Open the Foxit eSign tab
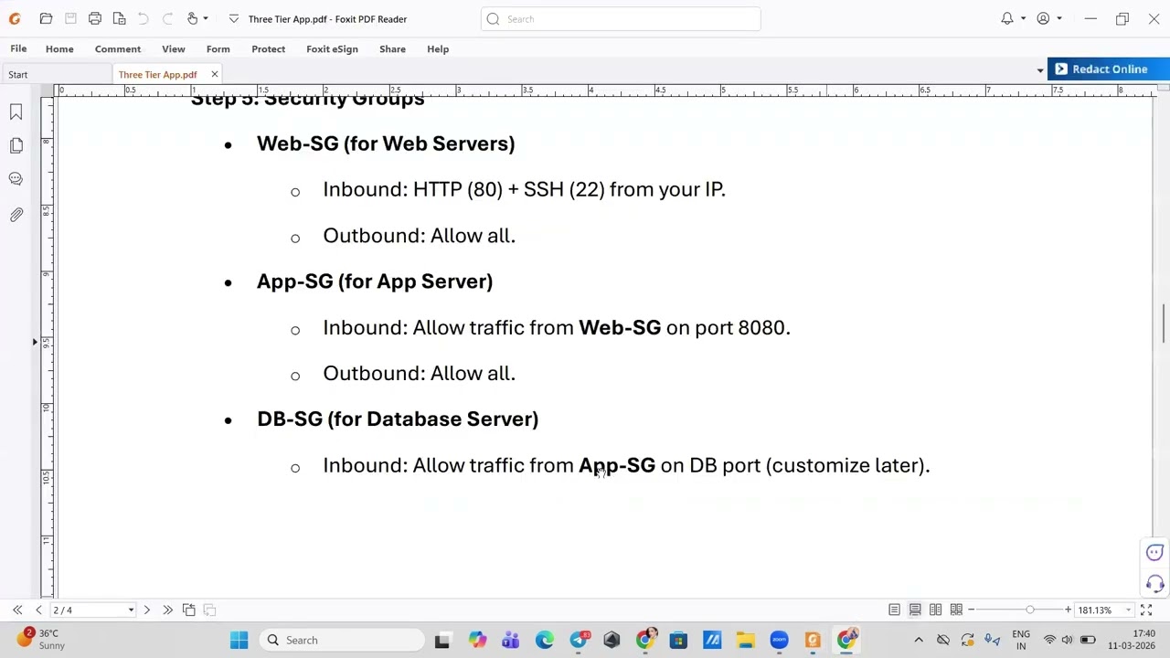Screen dimensions: 1170x658 point(332,48)
